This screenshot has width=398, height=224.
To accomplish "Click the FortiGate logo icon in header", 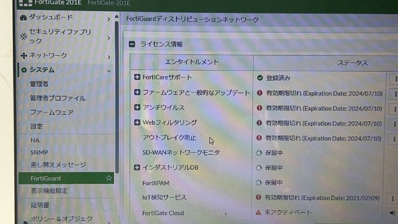I will tap(25, 3).
